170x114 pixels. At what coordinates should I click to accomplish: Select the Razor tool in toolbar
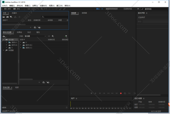[42, 9]
